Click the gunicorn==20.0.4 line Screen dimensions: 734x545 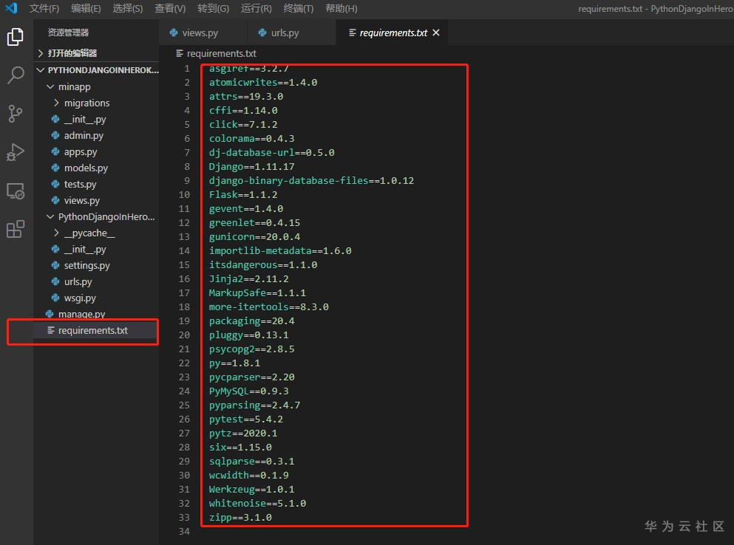(x=255, y=237)
